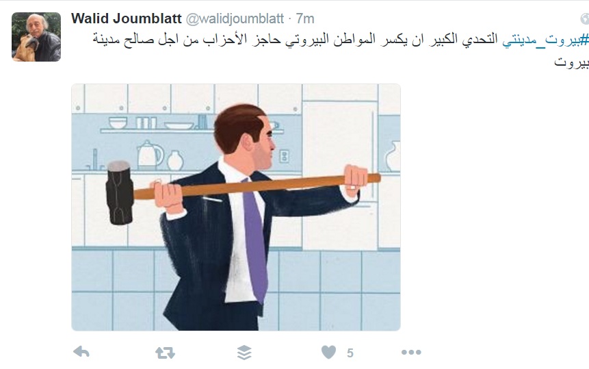Click the @walidjoumblatt handle
This screenshot has height=369, width=589.
(235, 18)
